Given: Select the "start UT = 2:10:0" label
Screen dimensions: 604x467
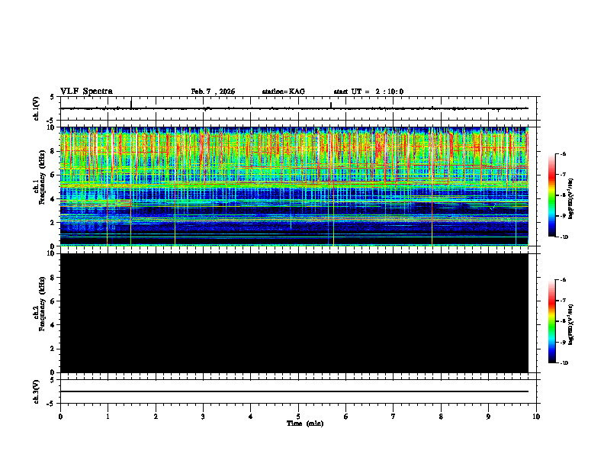Looking at the screenshot, I should pos(368,92).
